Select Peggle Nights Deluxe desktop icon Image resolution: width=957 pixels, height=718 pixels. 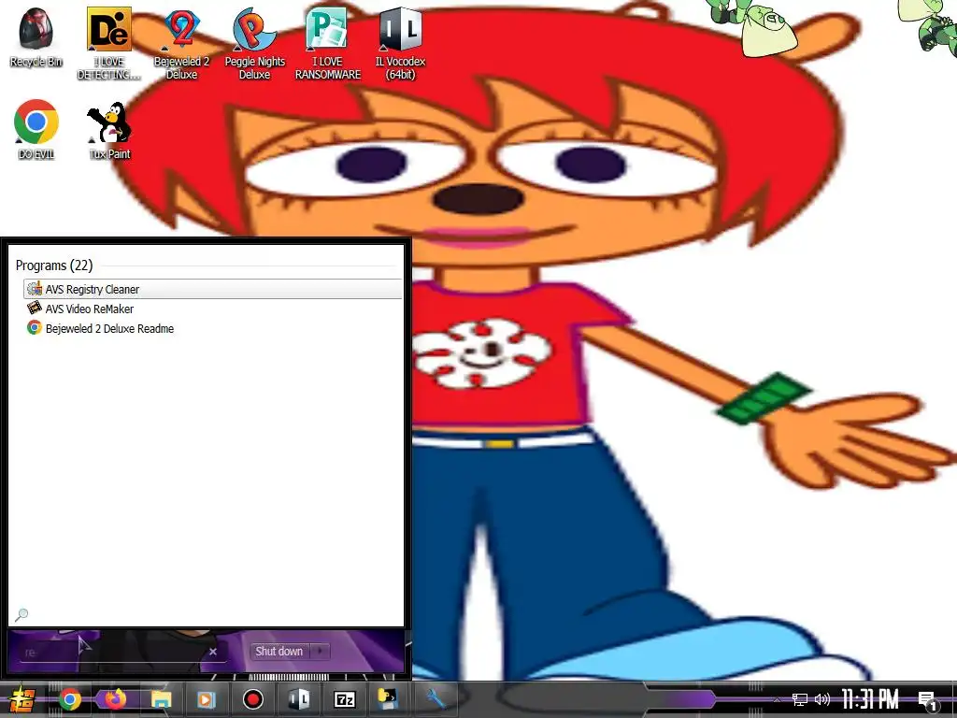(254, 44)
